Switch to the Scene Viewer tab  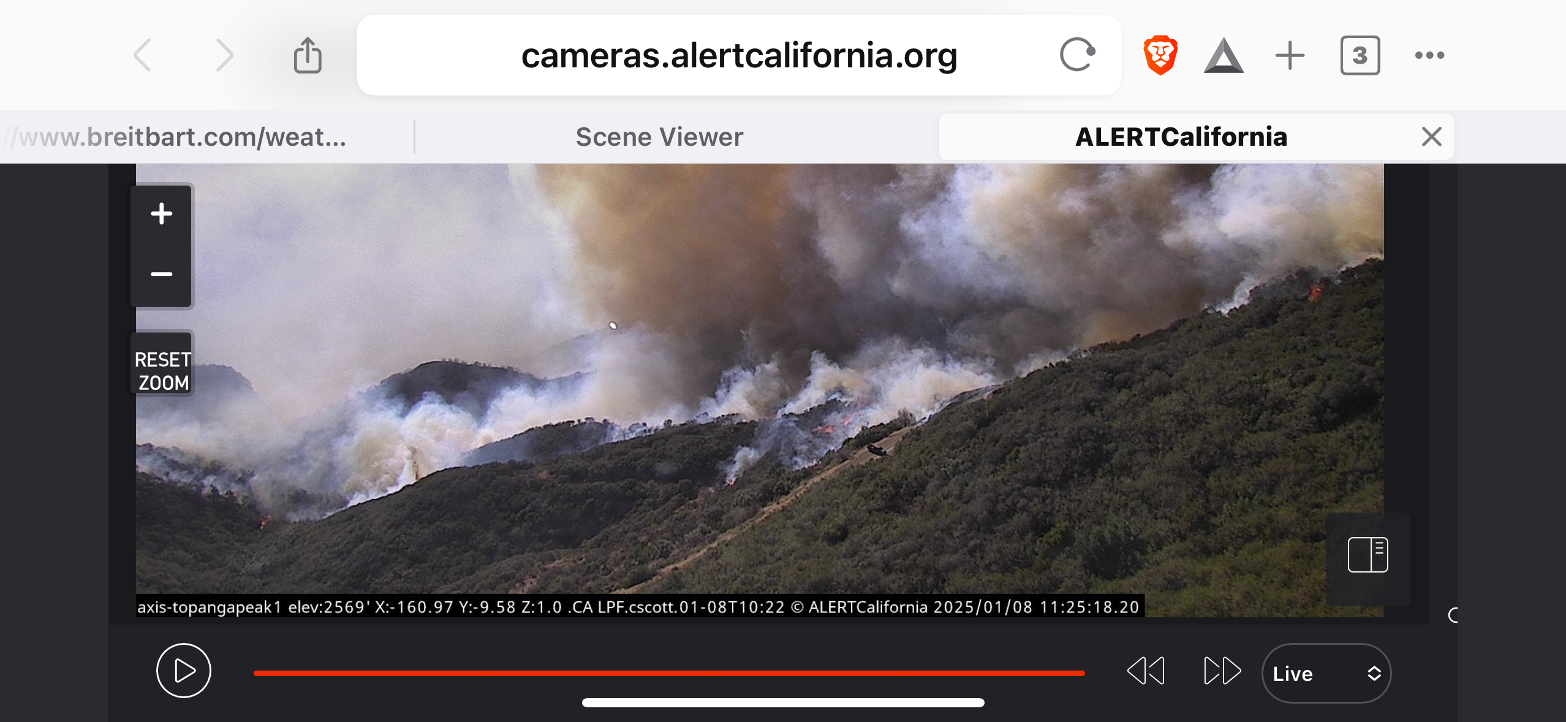coord(659,137)
